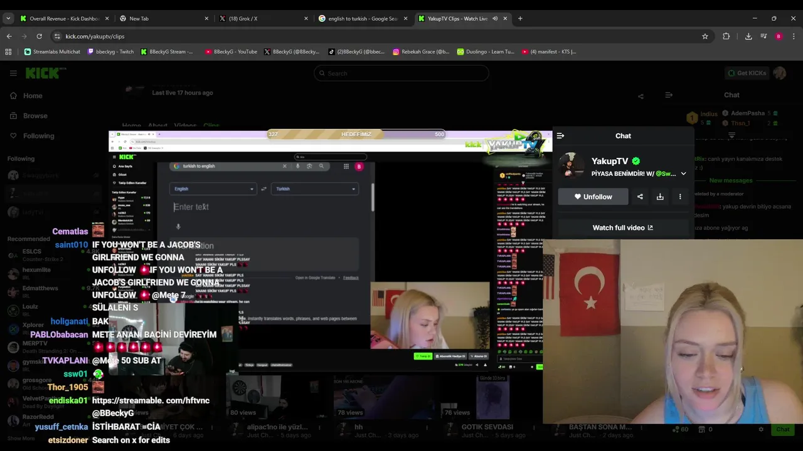Open browser downloads
The height and width of the screenshot is (451, 803).
tap(748, 36)
